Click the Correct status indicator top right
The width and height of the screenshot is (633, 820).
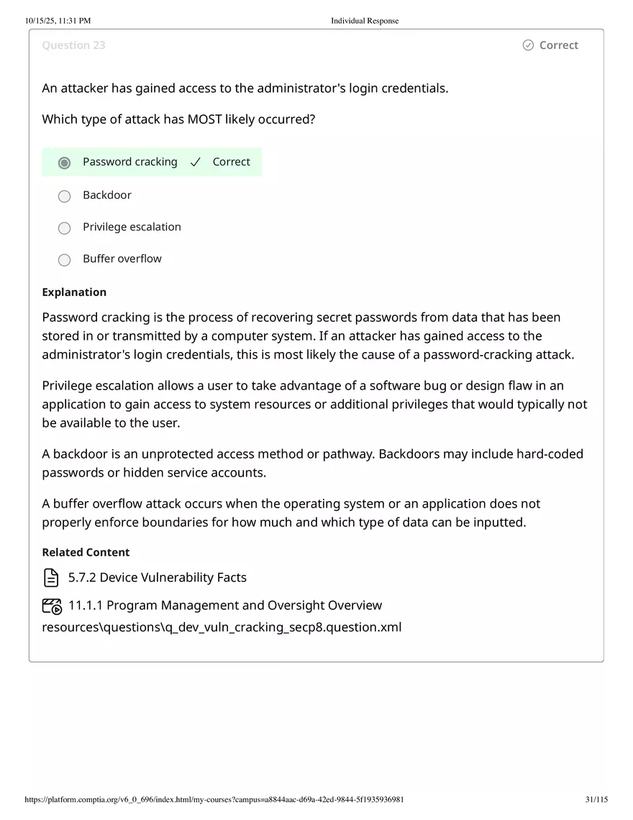pos(550,45)
